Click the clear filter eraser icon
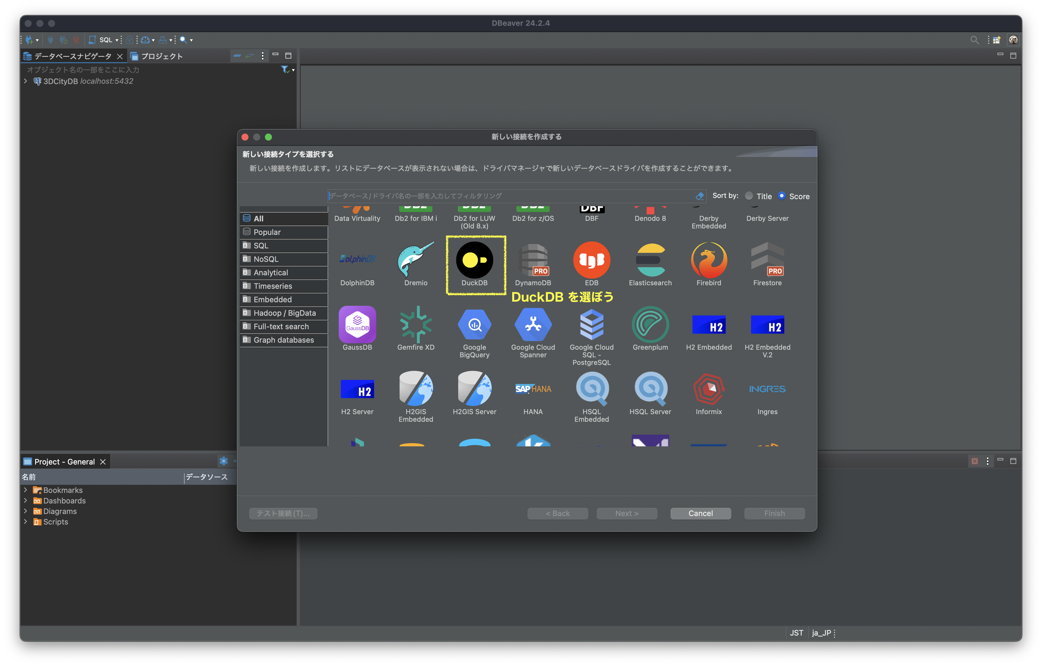The image size is (1042, 666). pyautogui.click(x=699, y=196)
